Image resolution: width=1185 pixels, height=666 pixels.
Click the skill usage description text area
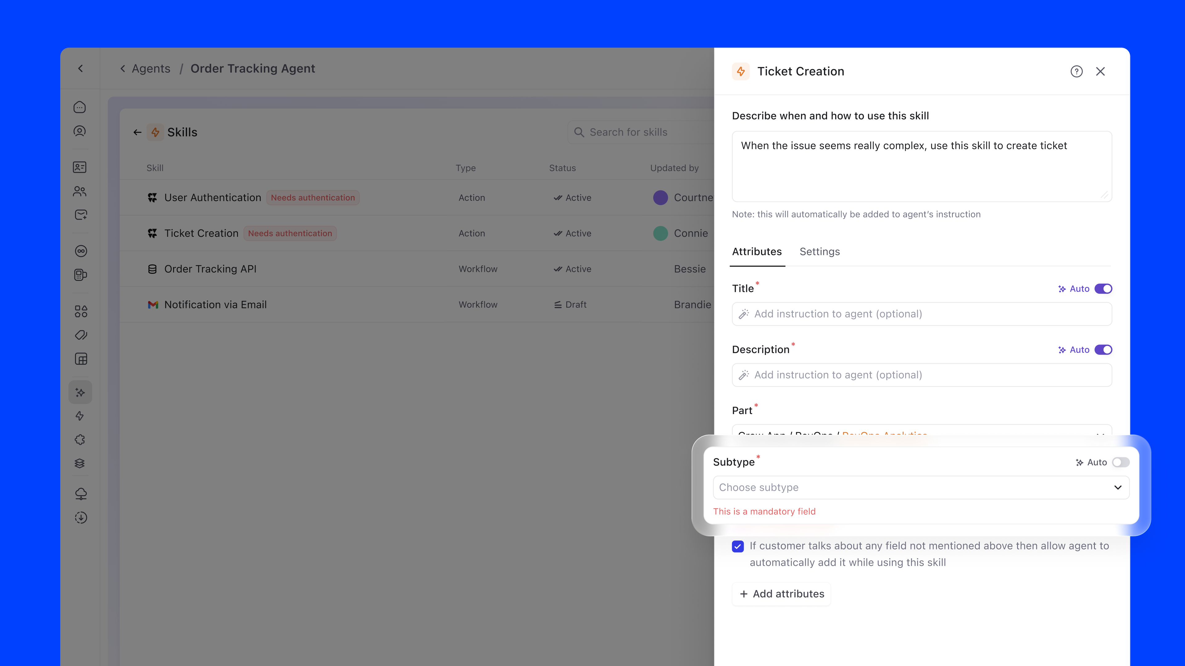click(x=922, y=166)
